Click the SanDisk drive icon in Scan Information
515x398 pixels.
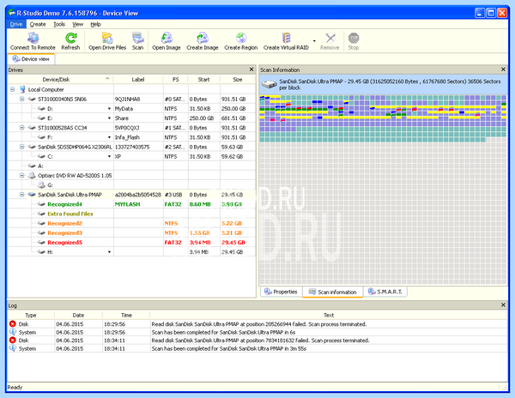(269, 84)
